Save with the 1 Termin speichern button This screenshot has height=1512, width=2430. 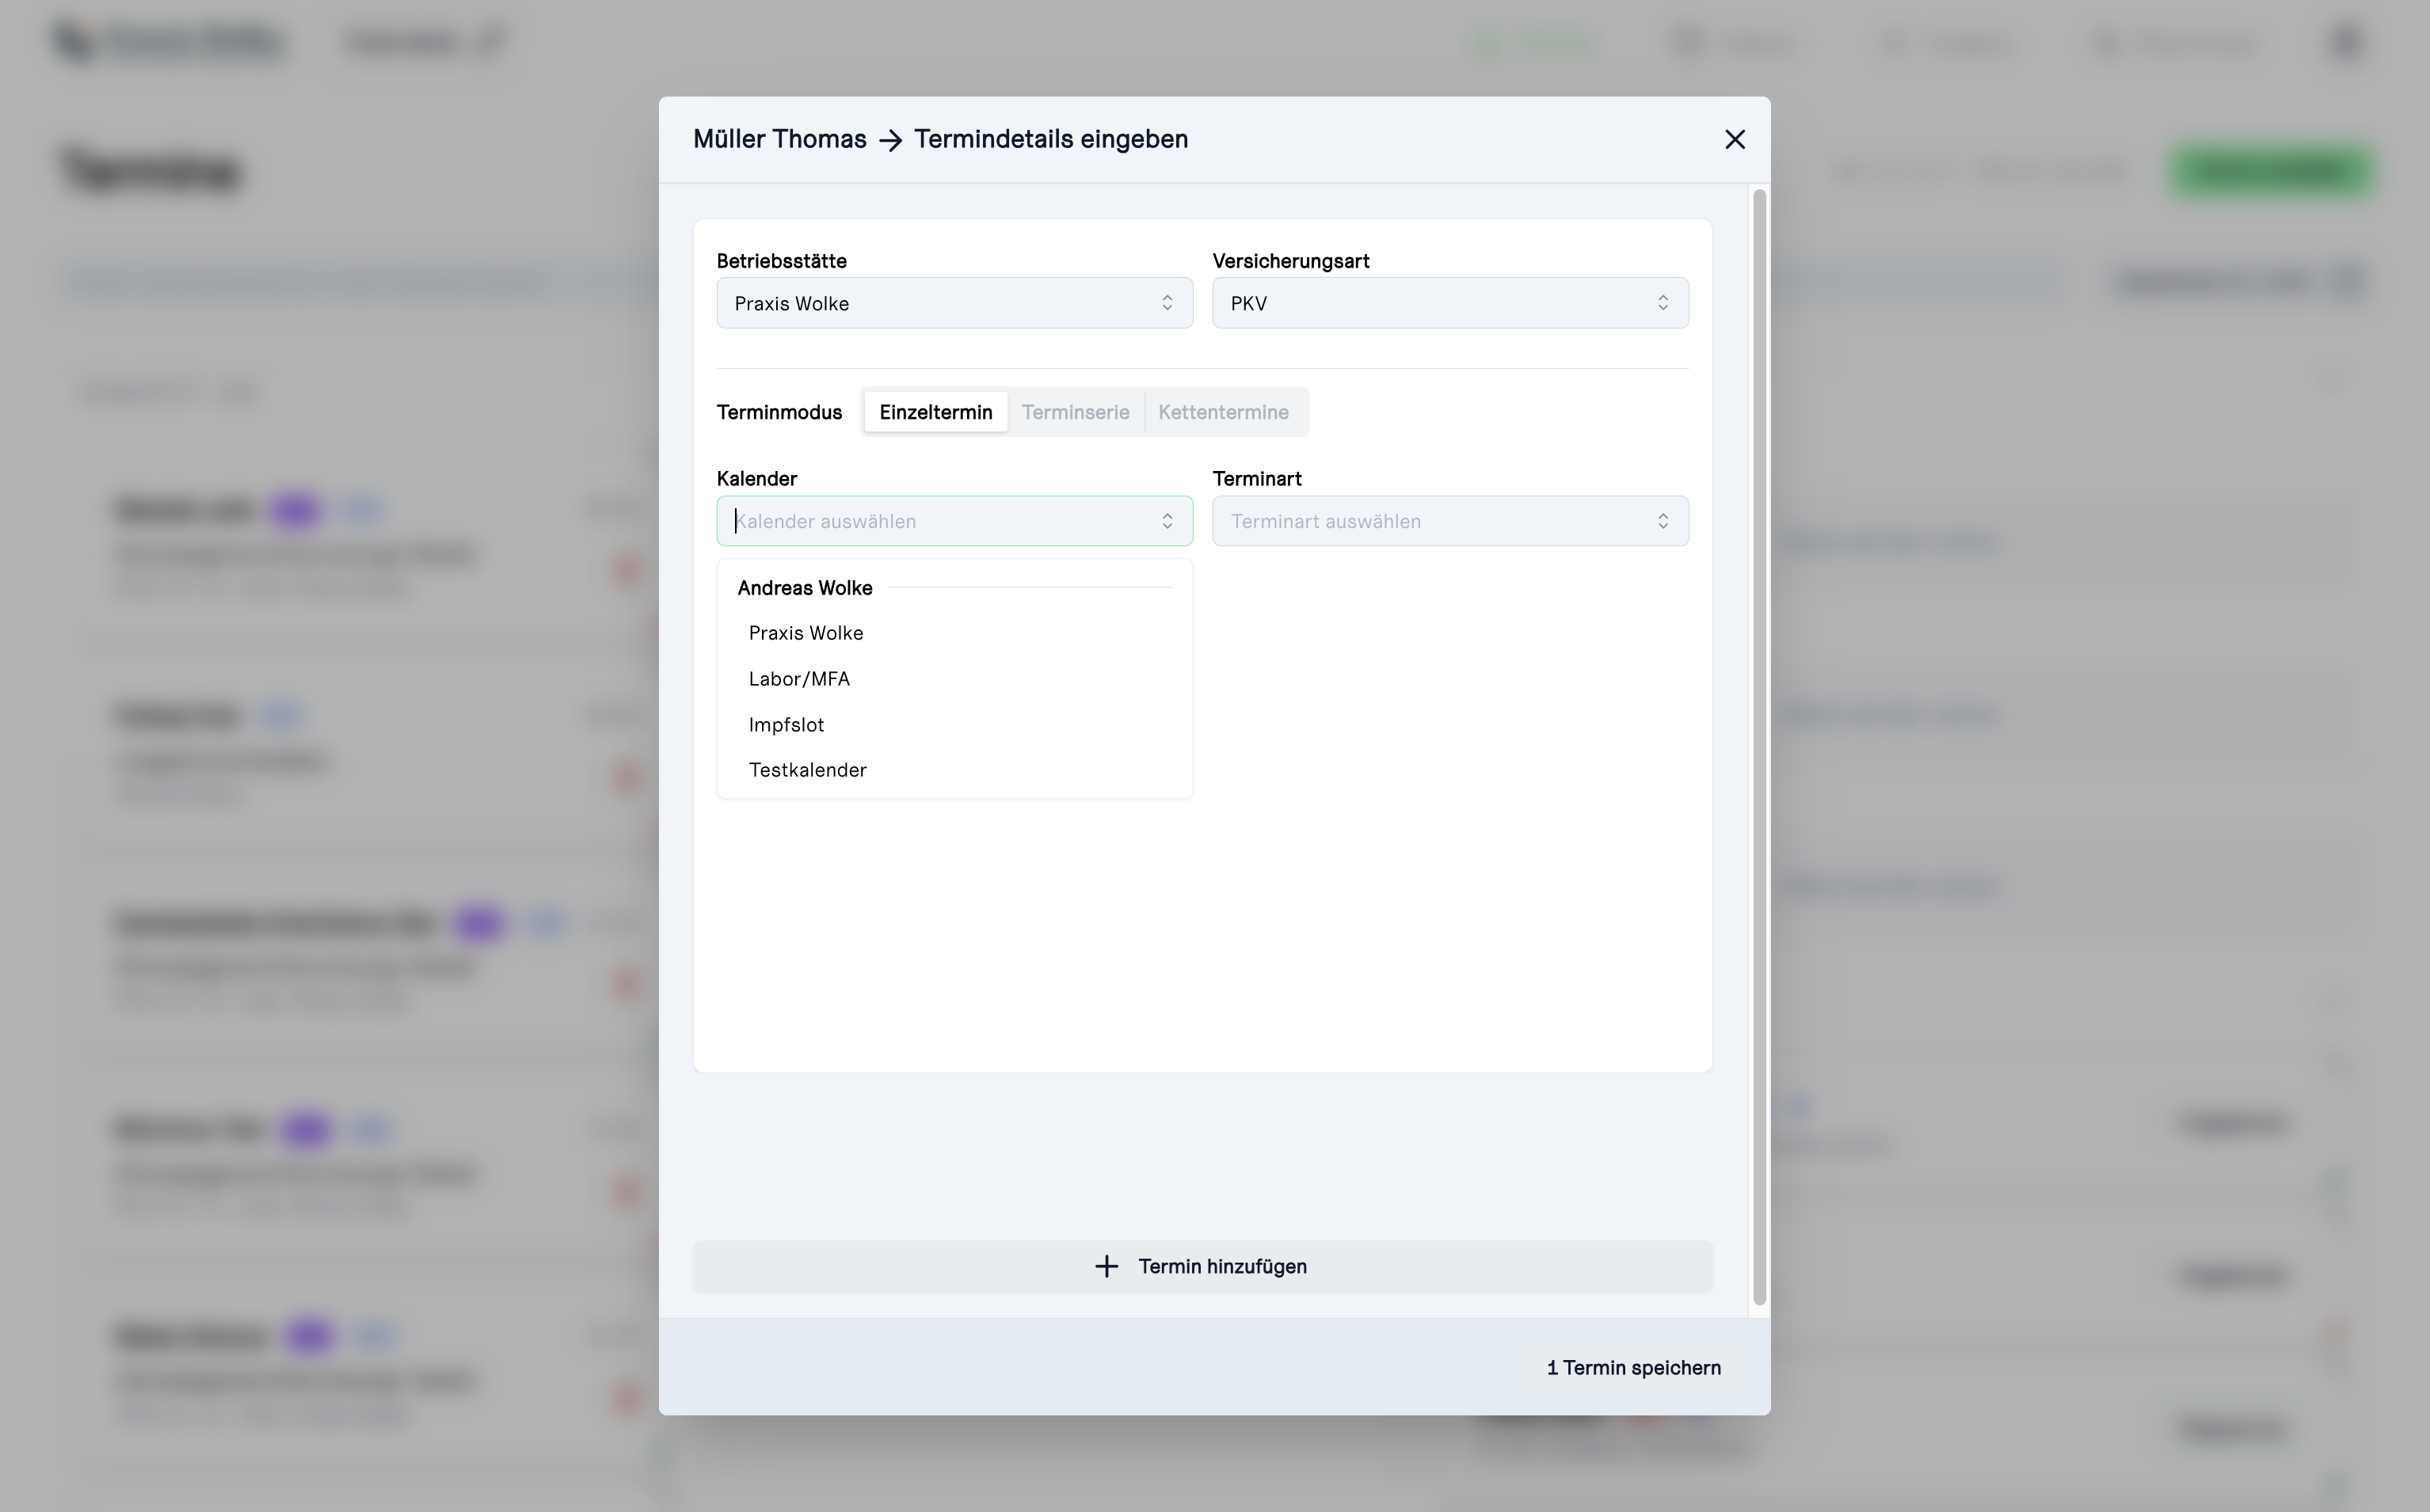[x=1634, y=1368]
